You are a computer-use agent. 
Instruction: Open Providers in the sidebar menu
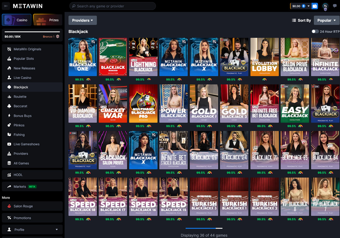point(32,154)
